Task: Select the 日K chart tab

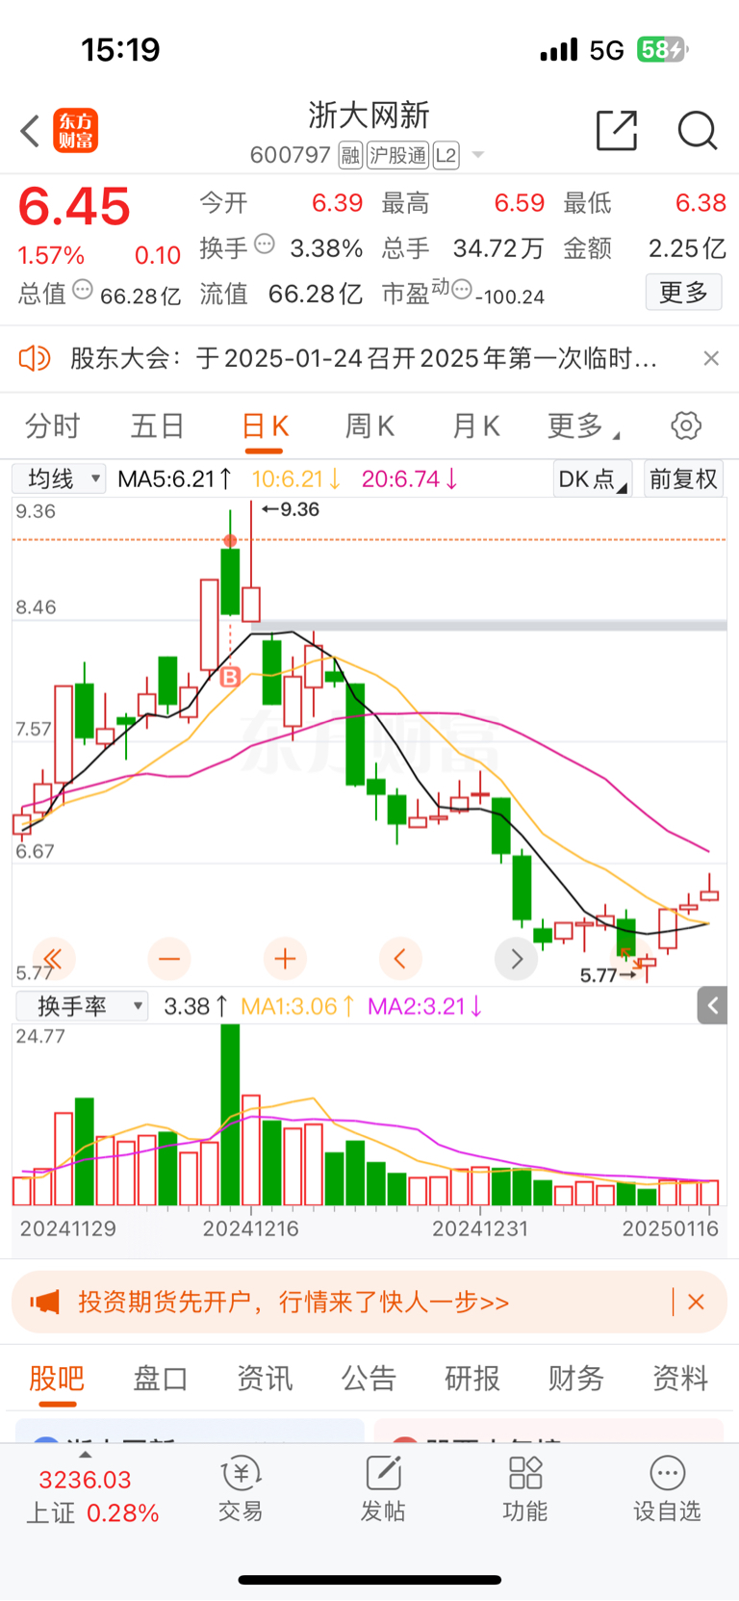Action: (266, 426)
